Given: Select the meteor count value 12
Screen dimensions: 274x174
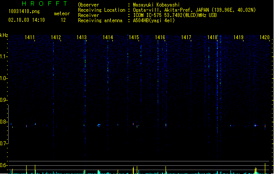Looking at the screenshot, I should [x=63, y=20].
